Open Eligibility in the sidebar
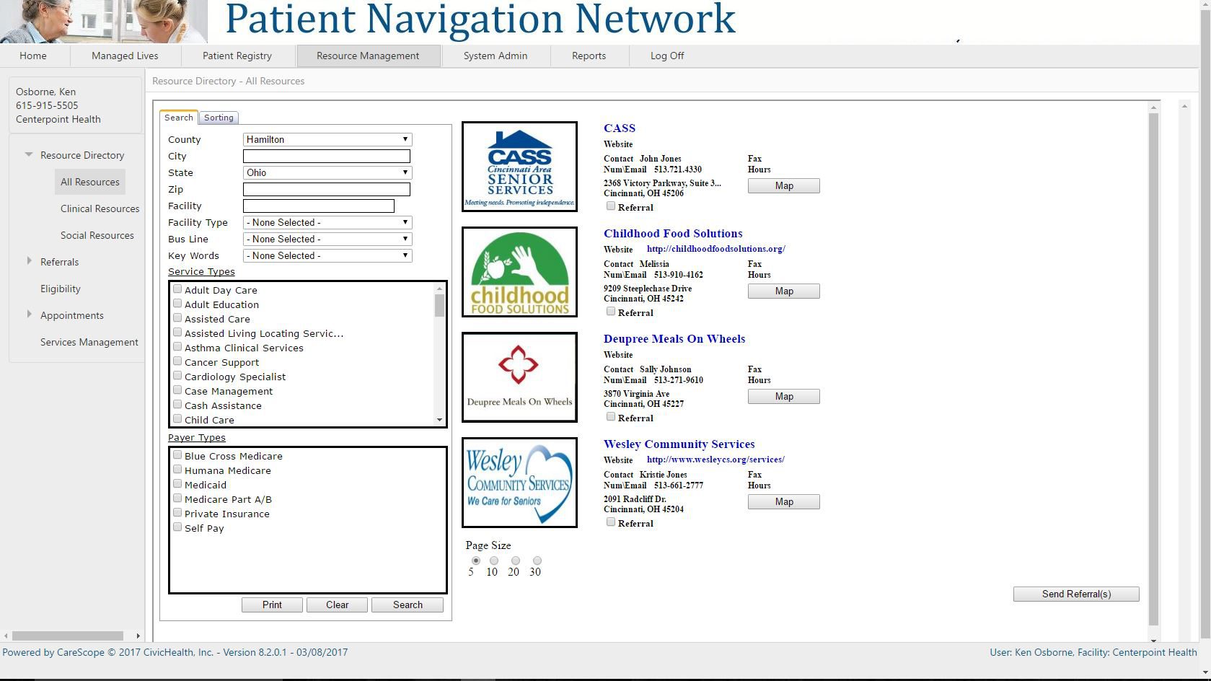Image resolution: width=1211 pixels, height=681 pixels. [61, 289]
